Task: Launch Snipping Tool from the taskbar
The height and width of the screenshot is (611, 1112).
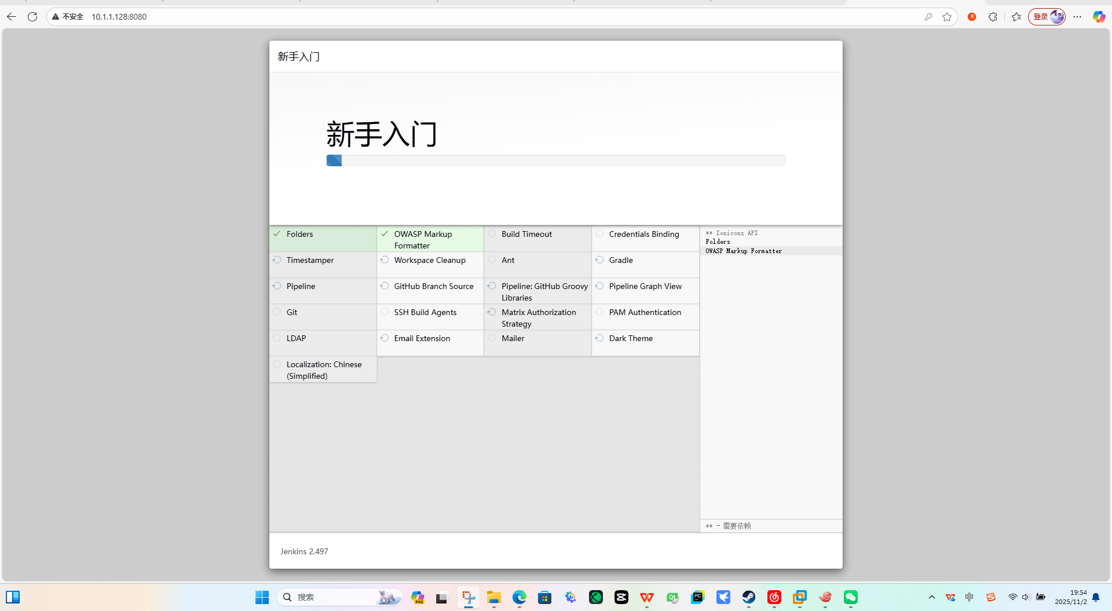Action: click(x=469, y=597)
